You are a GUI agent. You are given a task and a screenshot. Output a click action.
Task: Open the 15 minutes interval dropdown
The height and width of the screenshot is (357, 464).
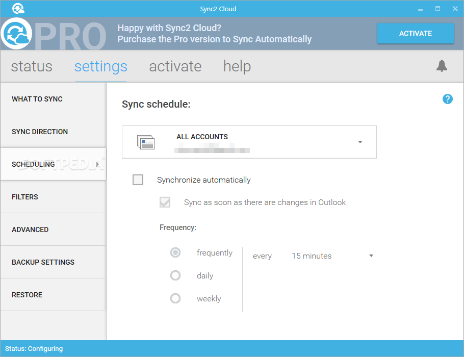coord(332,256)
